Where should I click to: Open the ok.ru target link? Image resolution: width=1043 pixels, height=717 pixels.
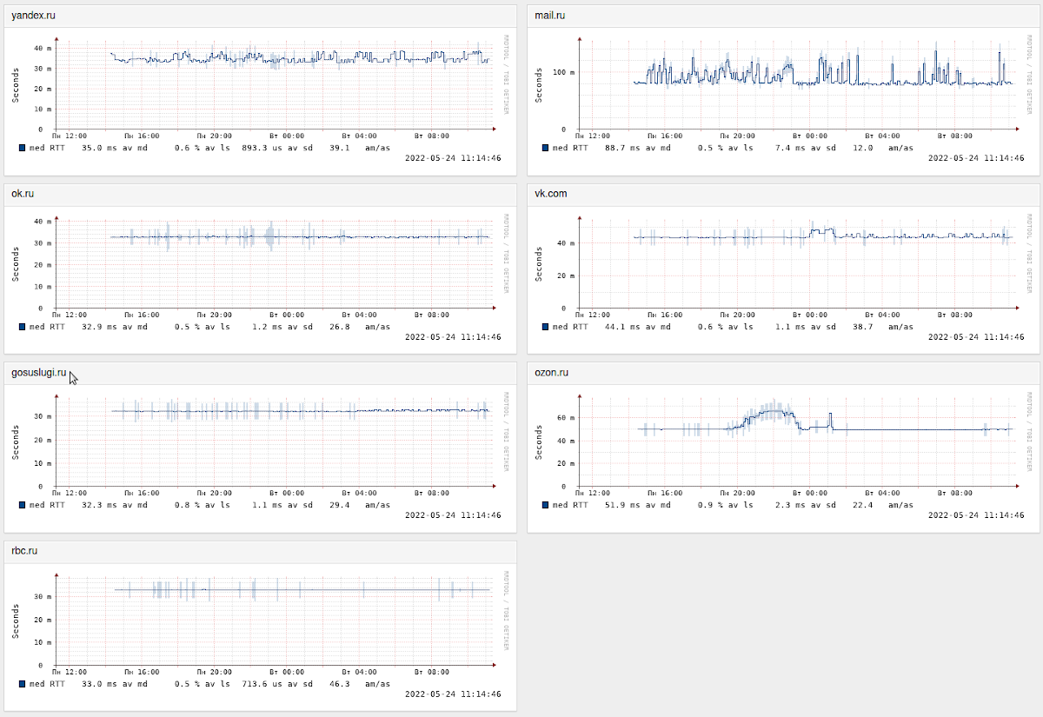pos(23,193)
